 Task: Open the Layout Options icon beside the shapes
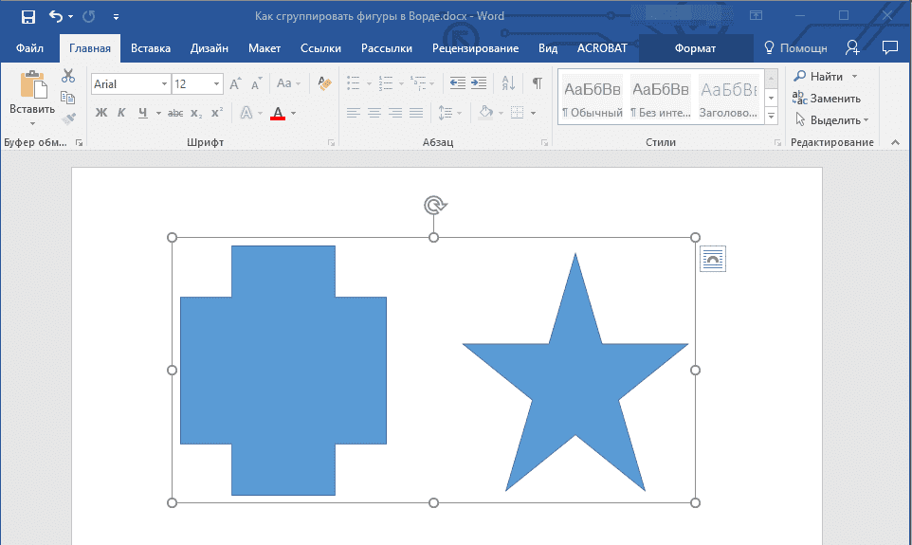(x=712, y=259)
